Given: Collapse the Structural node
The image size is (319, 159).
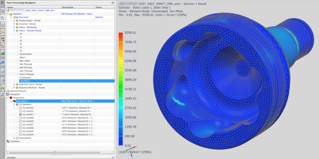Looking at the screenshot, I should pyautogui.click(x=11, y=17).
